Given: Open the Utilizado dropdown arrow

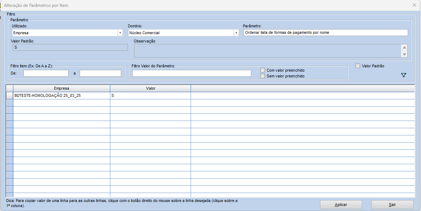Looking at the screenshot, I should [x=120, y=33].
